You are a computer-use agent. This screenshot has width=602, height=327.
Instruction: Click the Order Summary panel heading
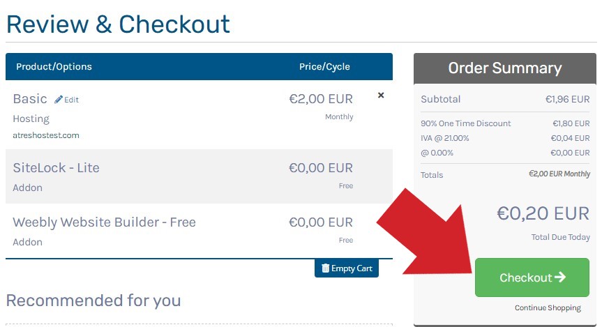[x=505, y=68]
